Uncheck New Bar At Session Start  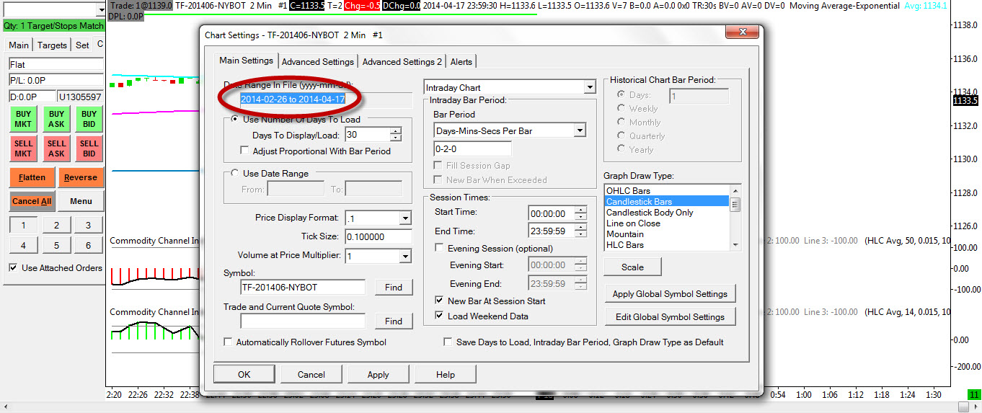coord(440,301)
